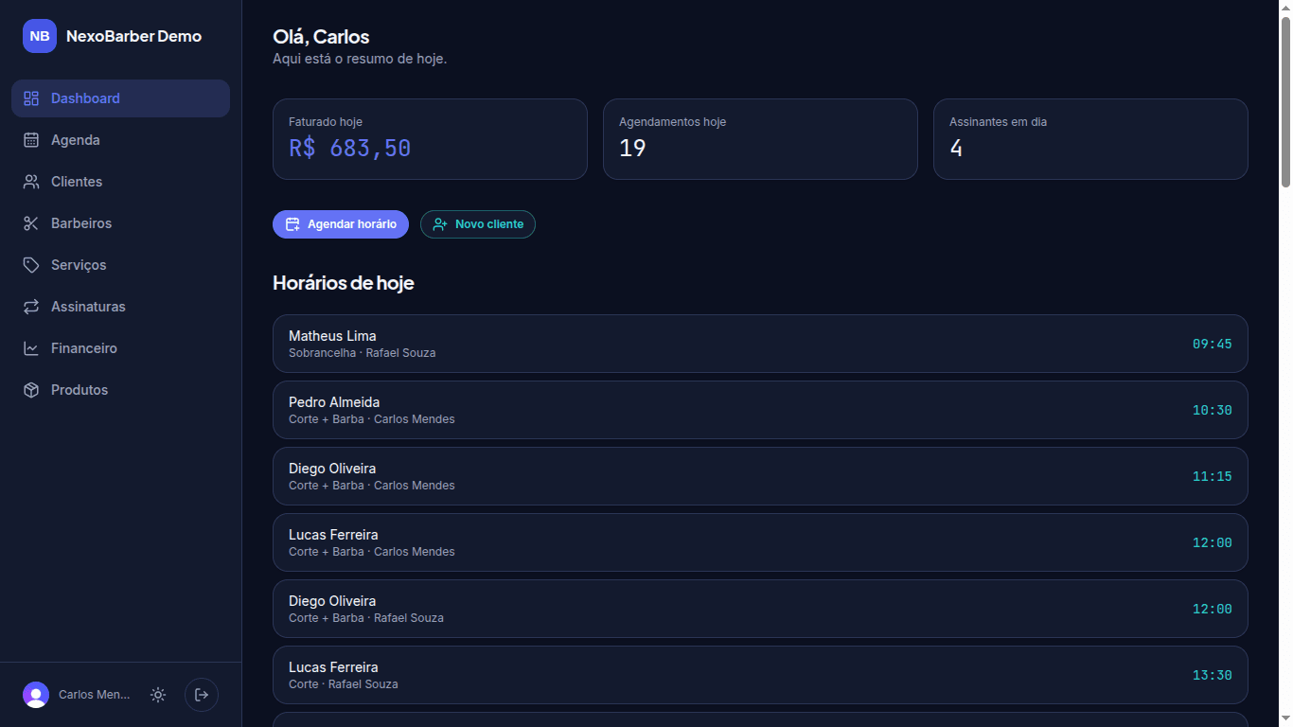Click the Financeiro chart icon

pos(31,348)
